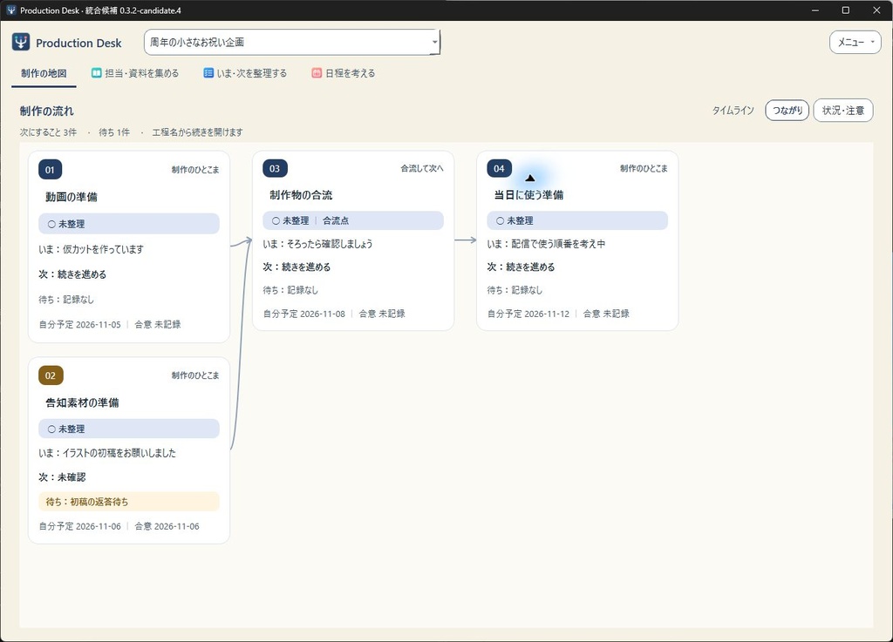Viewport: 893px width, 642px height.
Task: Click the 未整理 status circle in 動画の準備 card
Action: pyautogui.click(x=51, y=224)
